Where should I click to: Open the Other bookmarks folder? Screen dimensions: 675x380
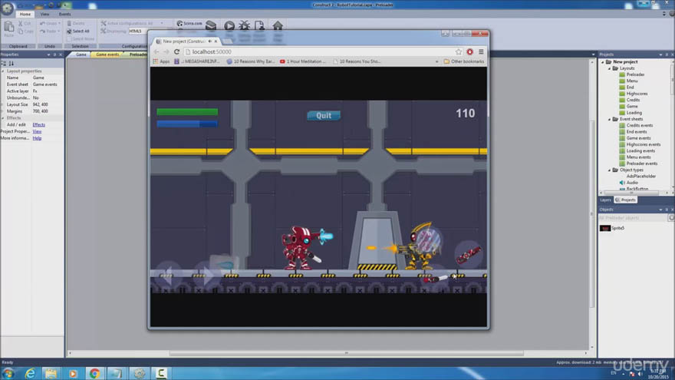[x=463, y=61]
